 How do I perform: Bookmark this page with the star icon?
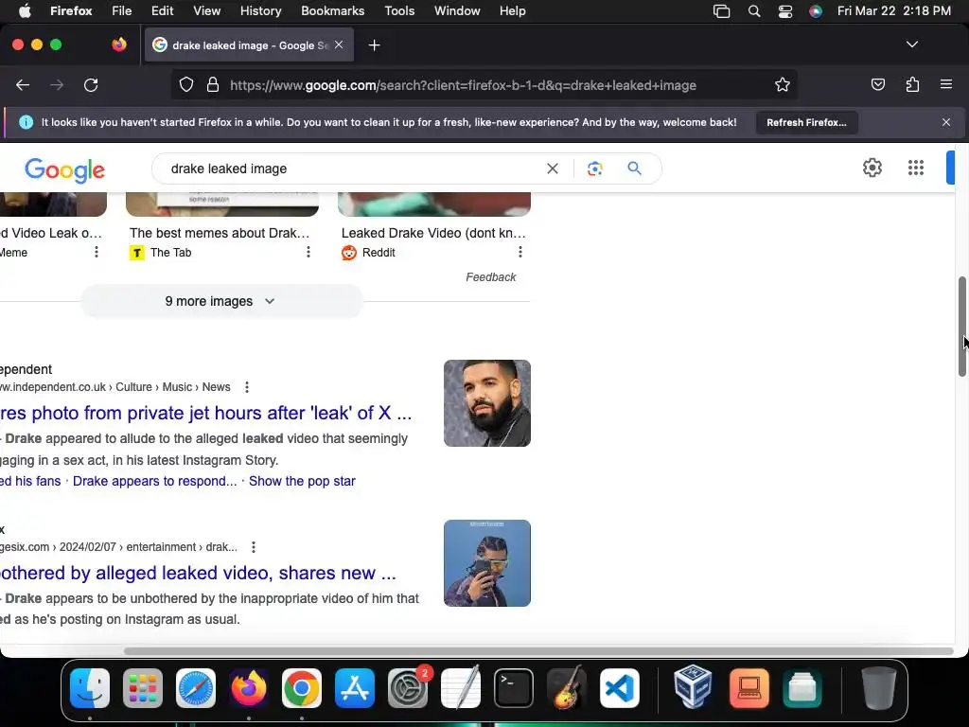[x=783, y=84]
